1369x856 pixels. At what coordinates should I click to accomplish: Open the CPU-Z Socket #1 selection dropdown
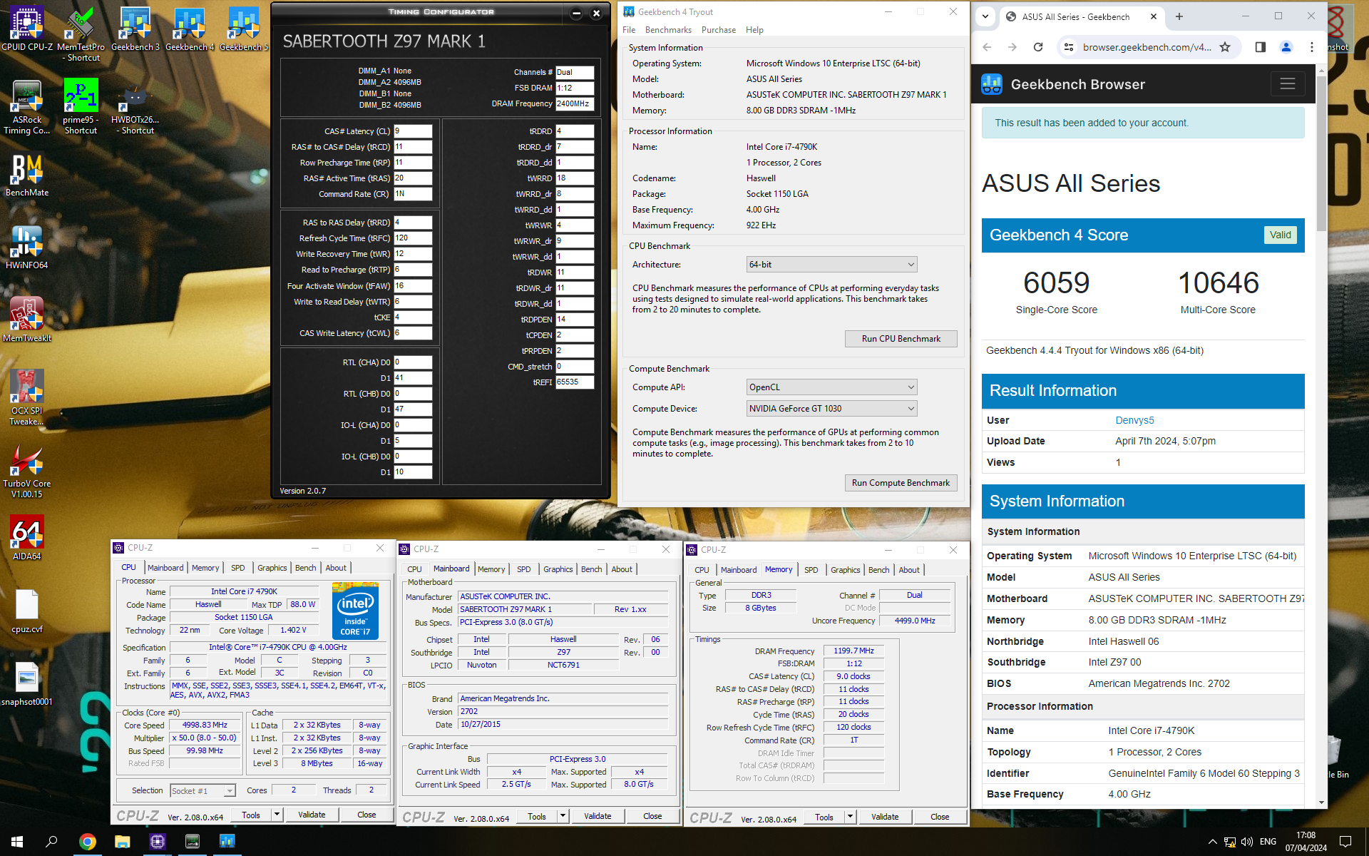pyautogui.click(x=202, y=790)
